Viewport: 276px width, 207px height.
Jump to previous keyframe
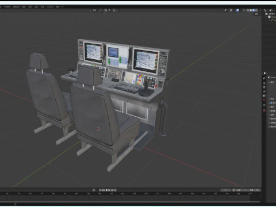coord(103,190)
